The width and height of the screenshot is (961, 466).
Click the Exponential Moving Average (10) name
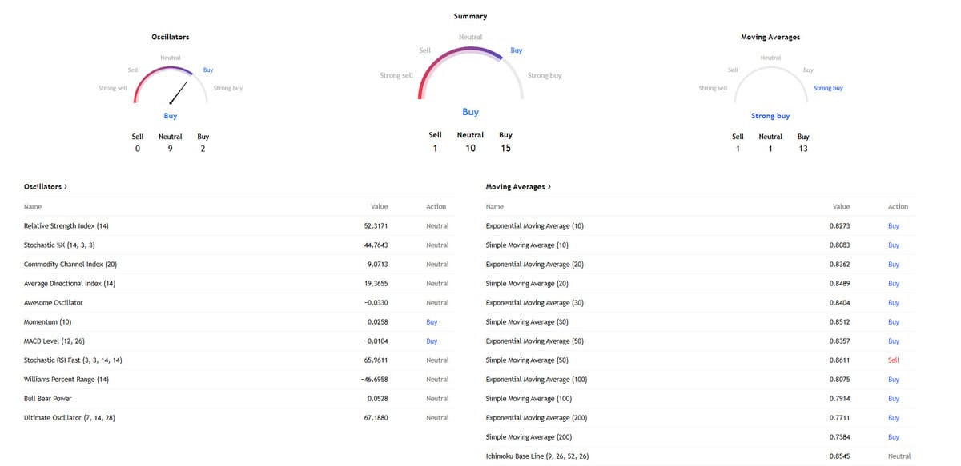pyautogui.click(x=534, y=226)
